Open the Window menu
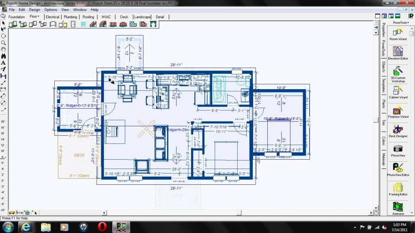This screenshot has height=233, width=415. [x=80, y=9]
